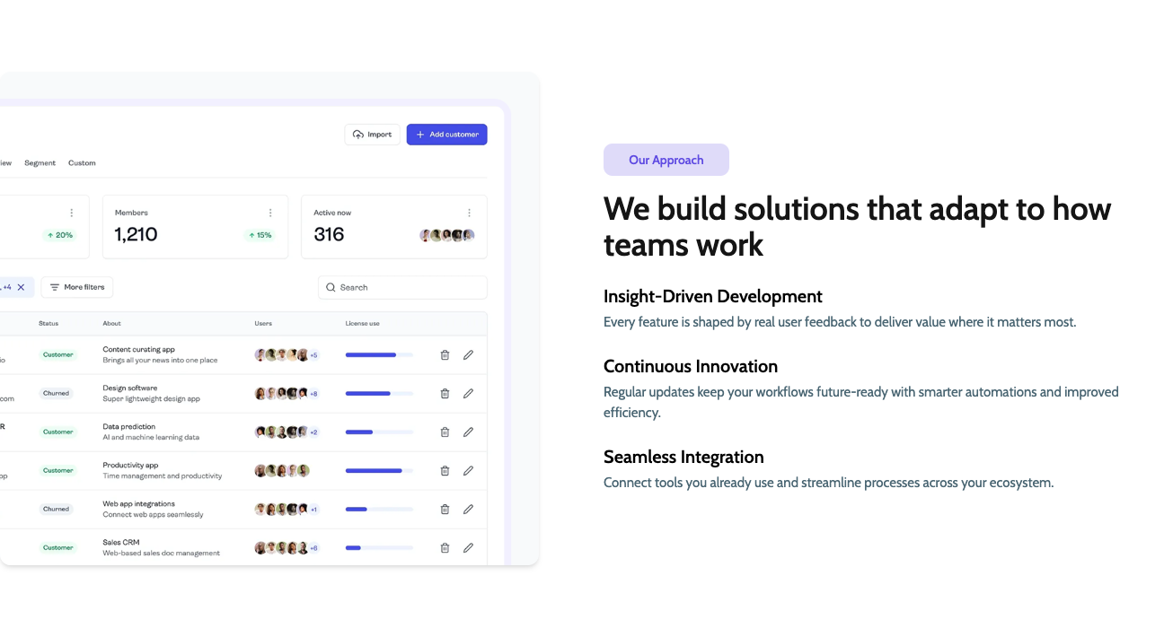Image resolution: width=1164 pixels, height=637 pixels.
Task: Delete the Content curating app row
Action: 445,355
